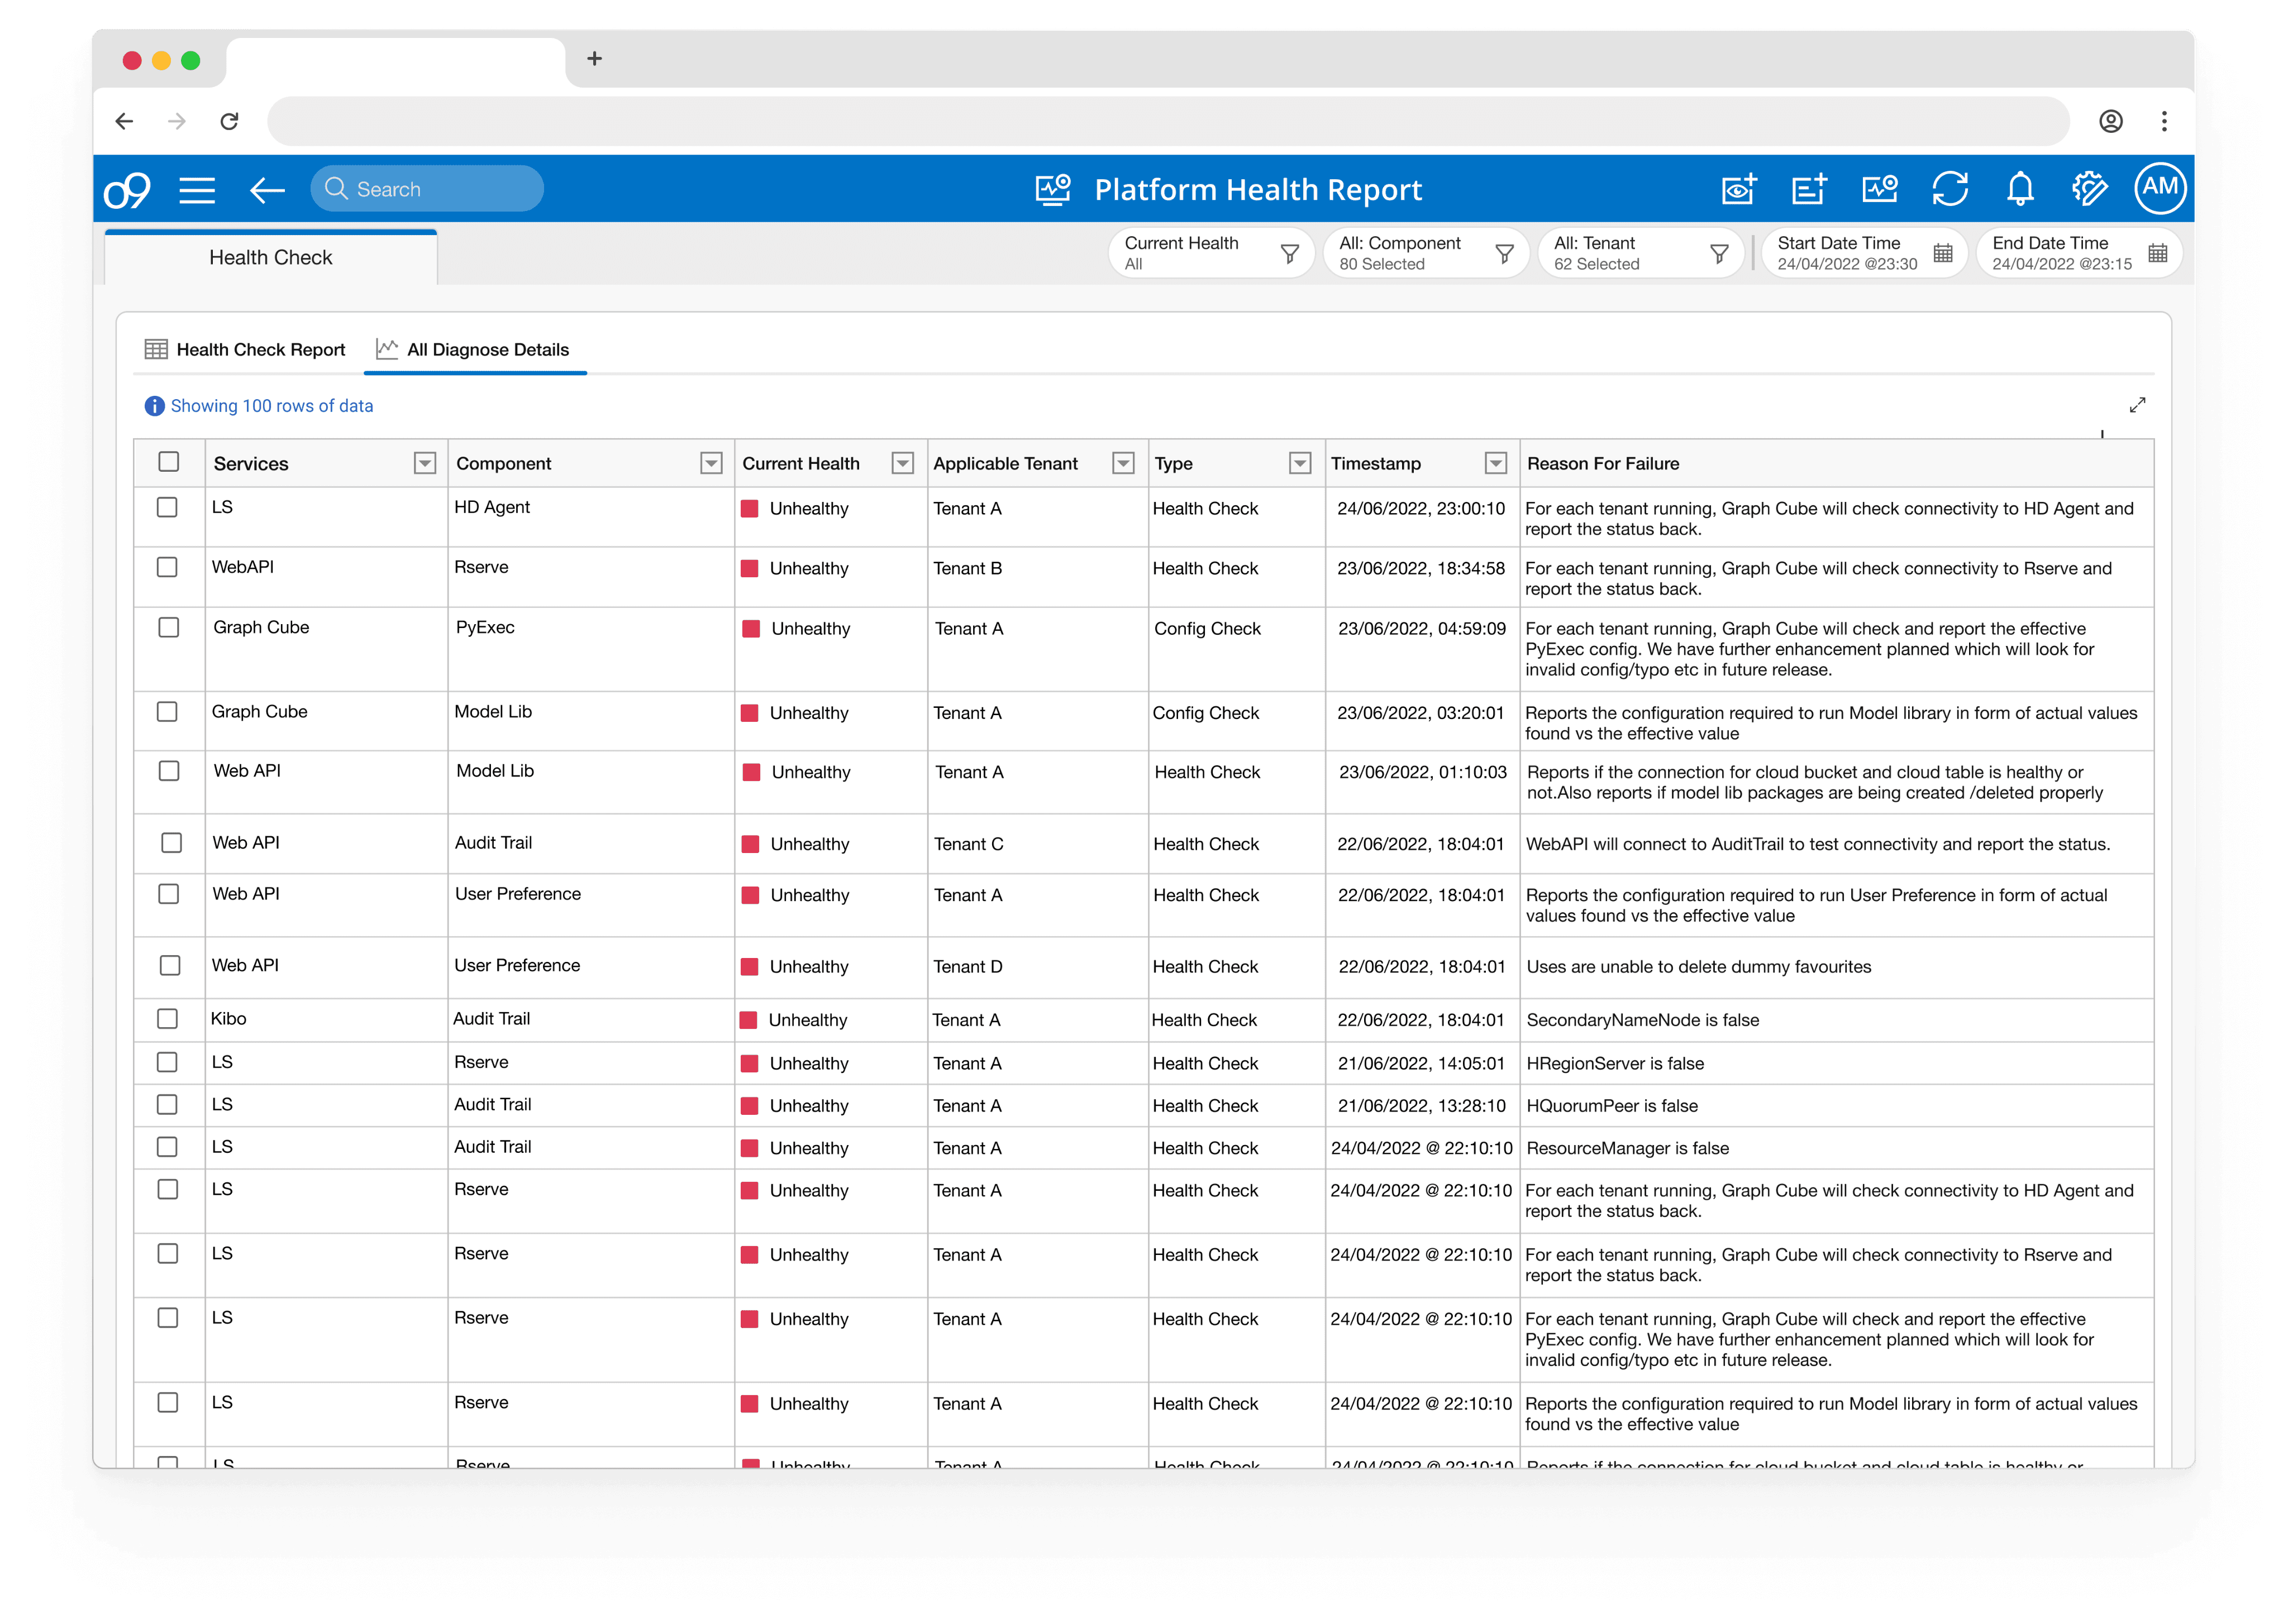Viewport: 2288px width, 1624px height.
Task: Open the Current Health All filter
Action: tap(1210, 253)
